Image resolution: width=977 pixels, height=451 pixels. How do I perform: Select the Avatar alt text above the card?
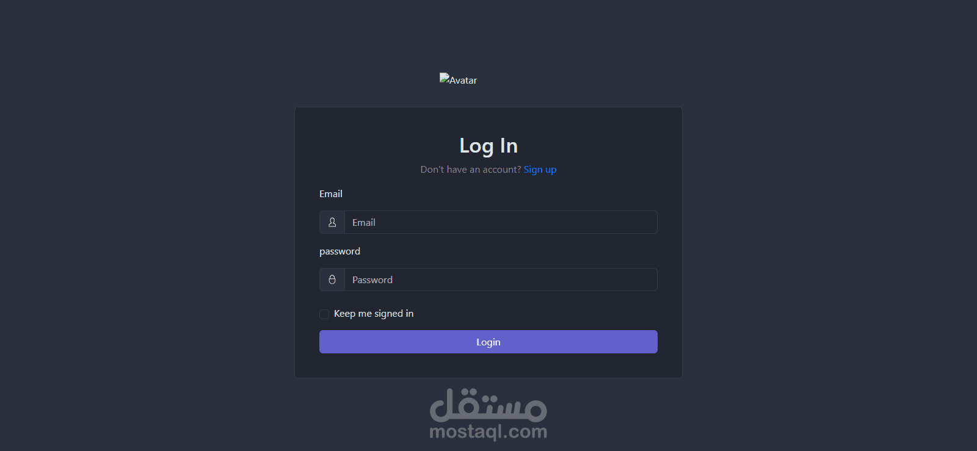463,81
